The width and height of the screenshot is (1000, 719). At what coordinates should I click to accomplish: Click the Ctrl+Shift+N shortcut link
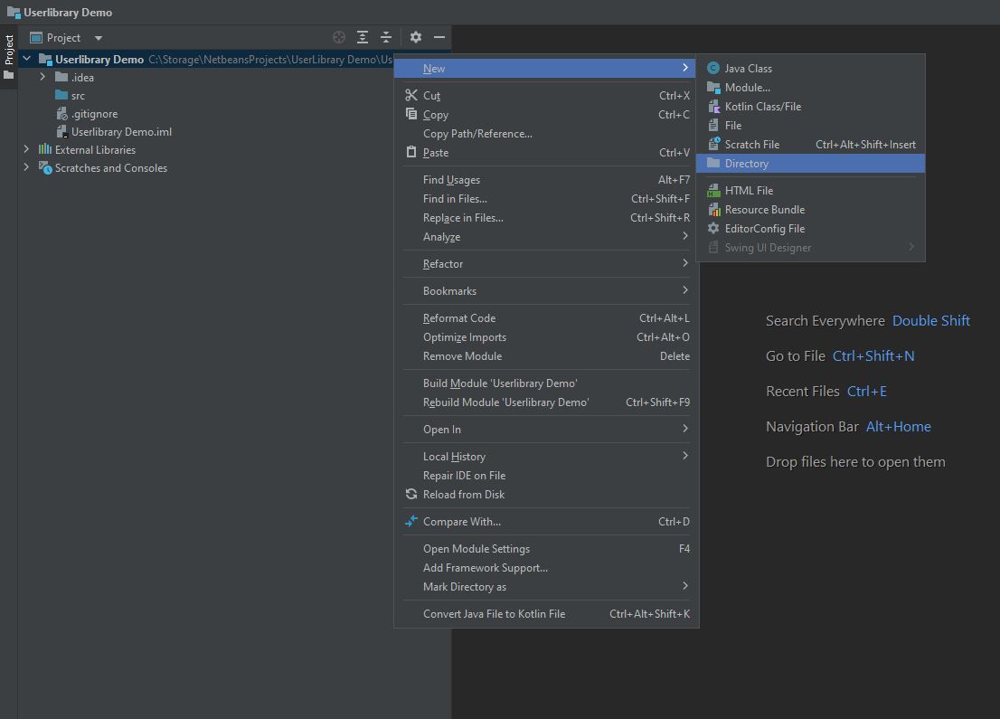point(873,356)
